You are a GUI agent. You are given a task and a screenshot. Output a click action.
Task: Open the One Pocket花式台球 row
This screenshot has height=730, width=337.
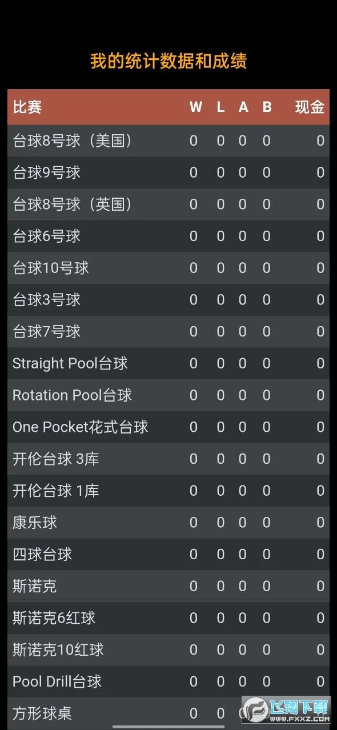[x=80, y=427]
